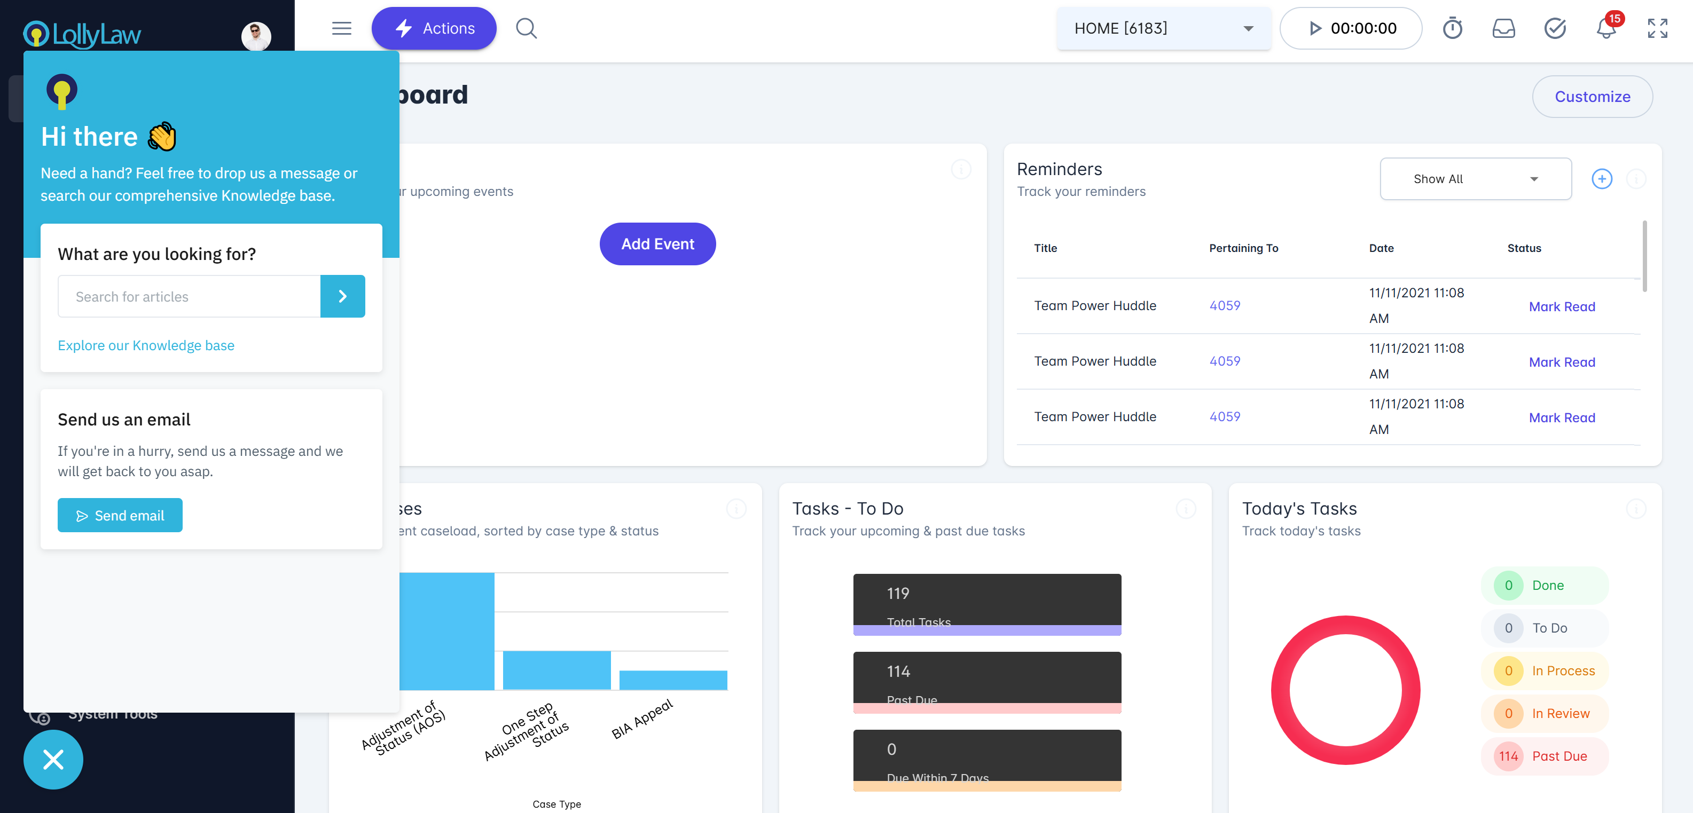Screen dimensions: 1693x813
Task: Open the Actions menu
Action: (434, 28)
